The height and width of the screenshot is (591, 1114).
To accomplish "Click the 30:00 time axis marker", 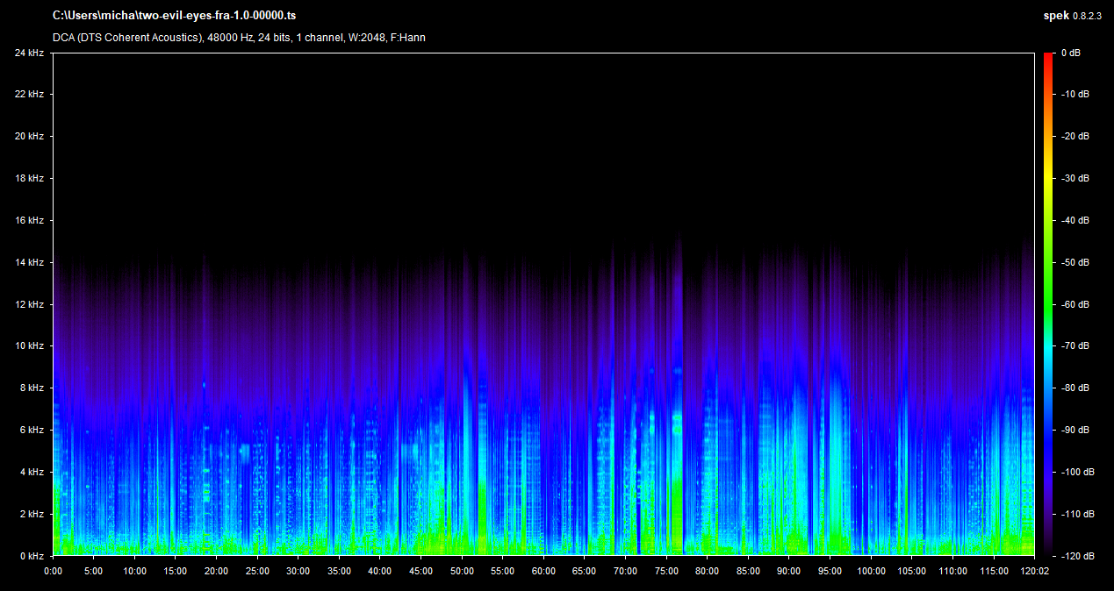I will click(x=298, y=571).
